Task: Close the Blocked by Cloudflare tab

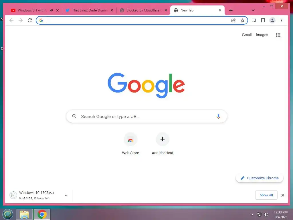Action: (x=166, y=10)
